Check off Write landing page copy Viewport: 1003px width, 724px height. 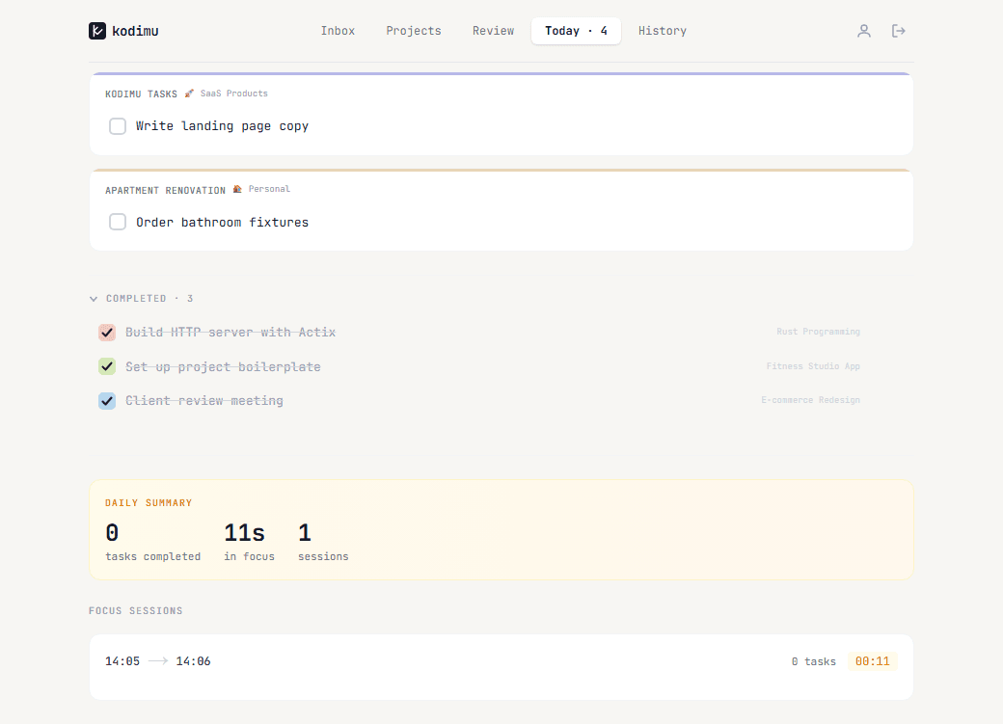click(117, 125)
